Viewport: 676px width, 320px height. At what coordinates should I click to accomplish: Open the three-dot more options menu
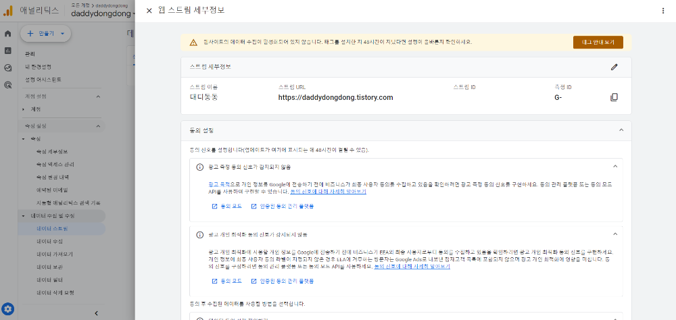(663, 11)
